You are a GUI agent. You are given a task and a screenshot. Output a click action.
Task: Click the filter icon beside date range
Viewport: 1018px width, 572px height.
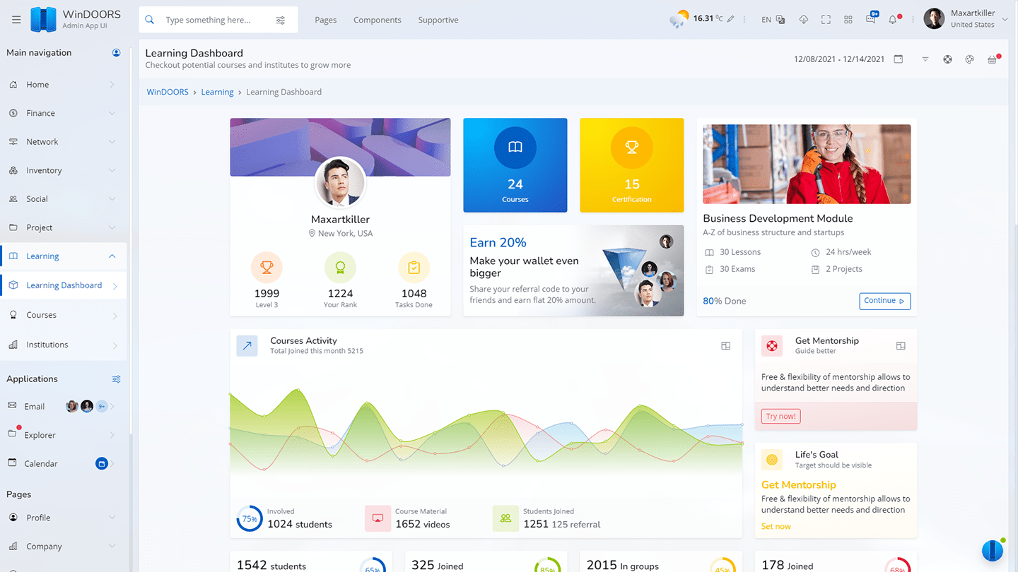[925, 59]
